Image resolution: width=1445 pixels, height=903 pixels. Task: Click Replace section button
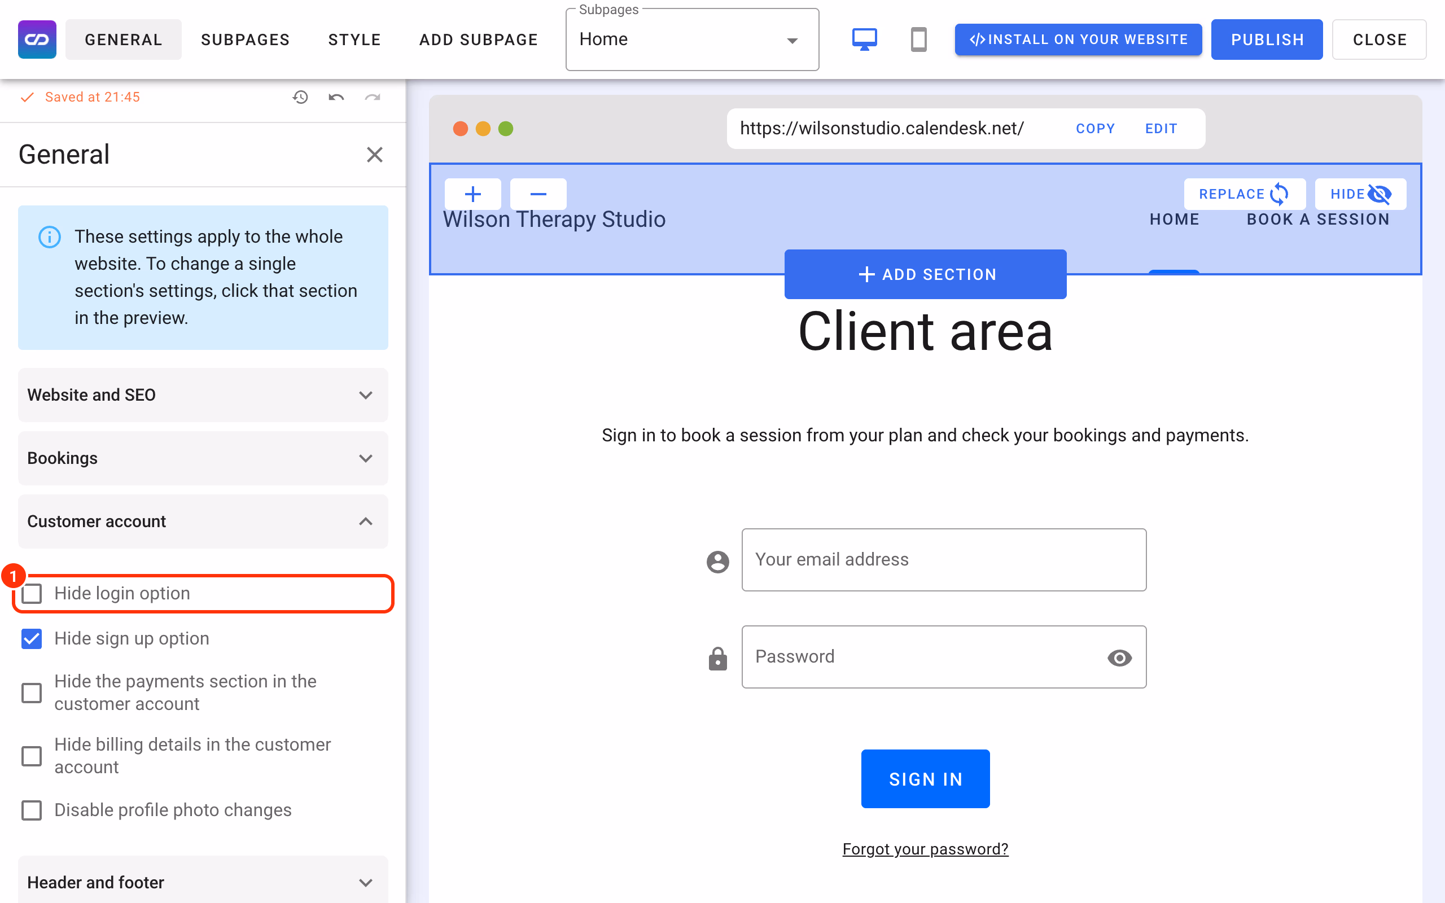point(1245,194)
